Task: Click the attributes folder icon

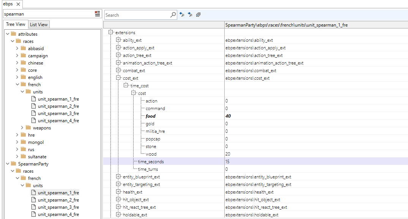Action: tap(14, 34)
